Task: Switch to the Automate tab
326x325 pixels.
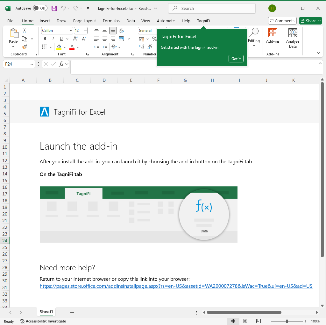Action: coord(166,21)
